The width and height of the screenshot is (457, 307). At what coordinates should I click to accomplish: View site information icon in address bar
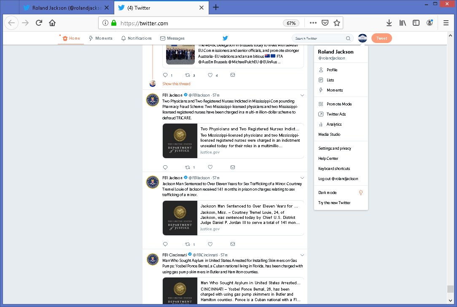click(x=105, y=23)
